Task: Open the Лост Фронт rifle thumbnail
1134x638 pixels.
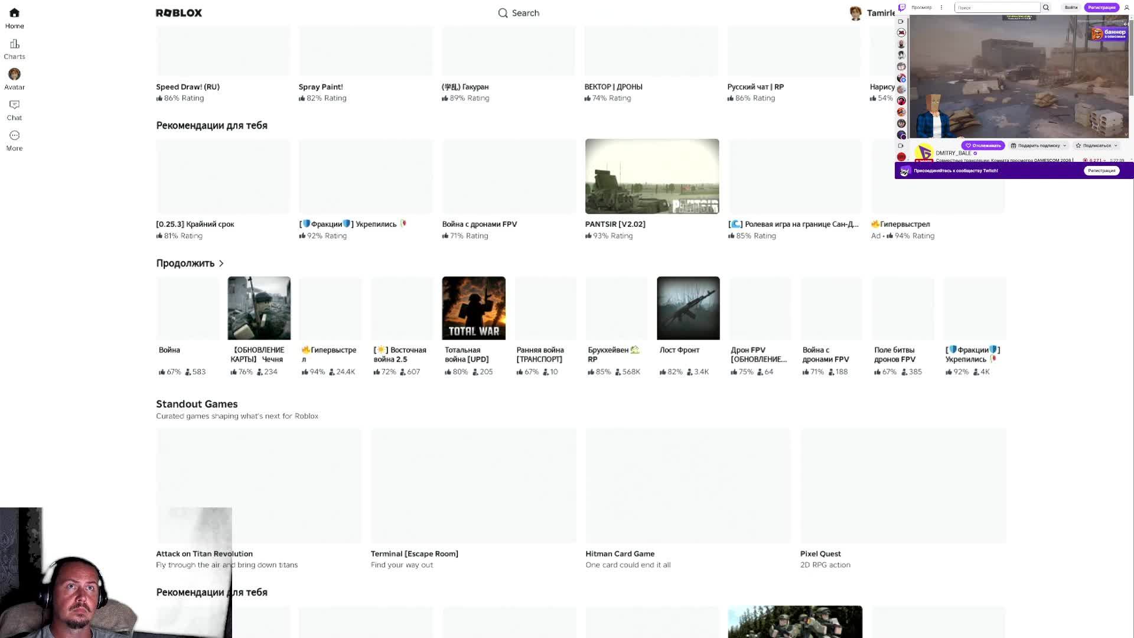Action: coord(688,308)
